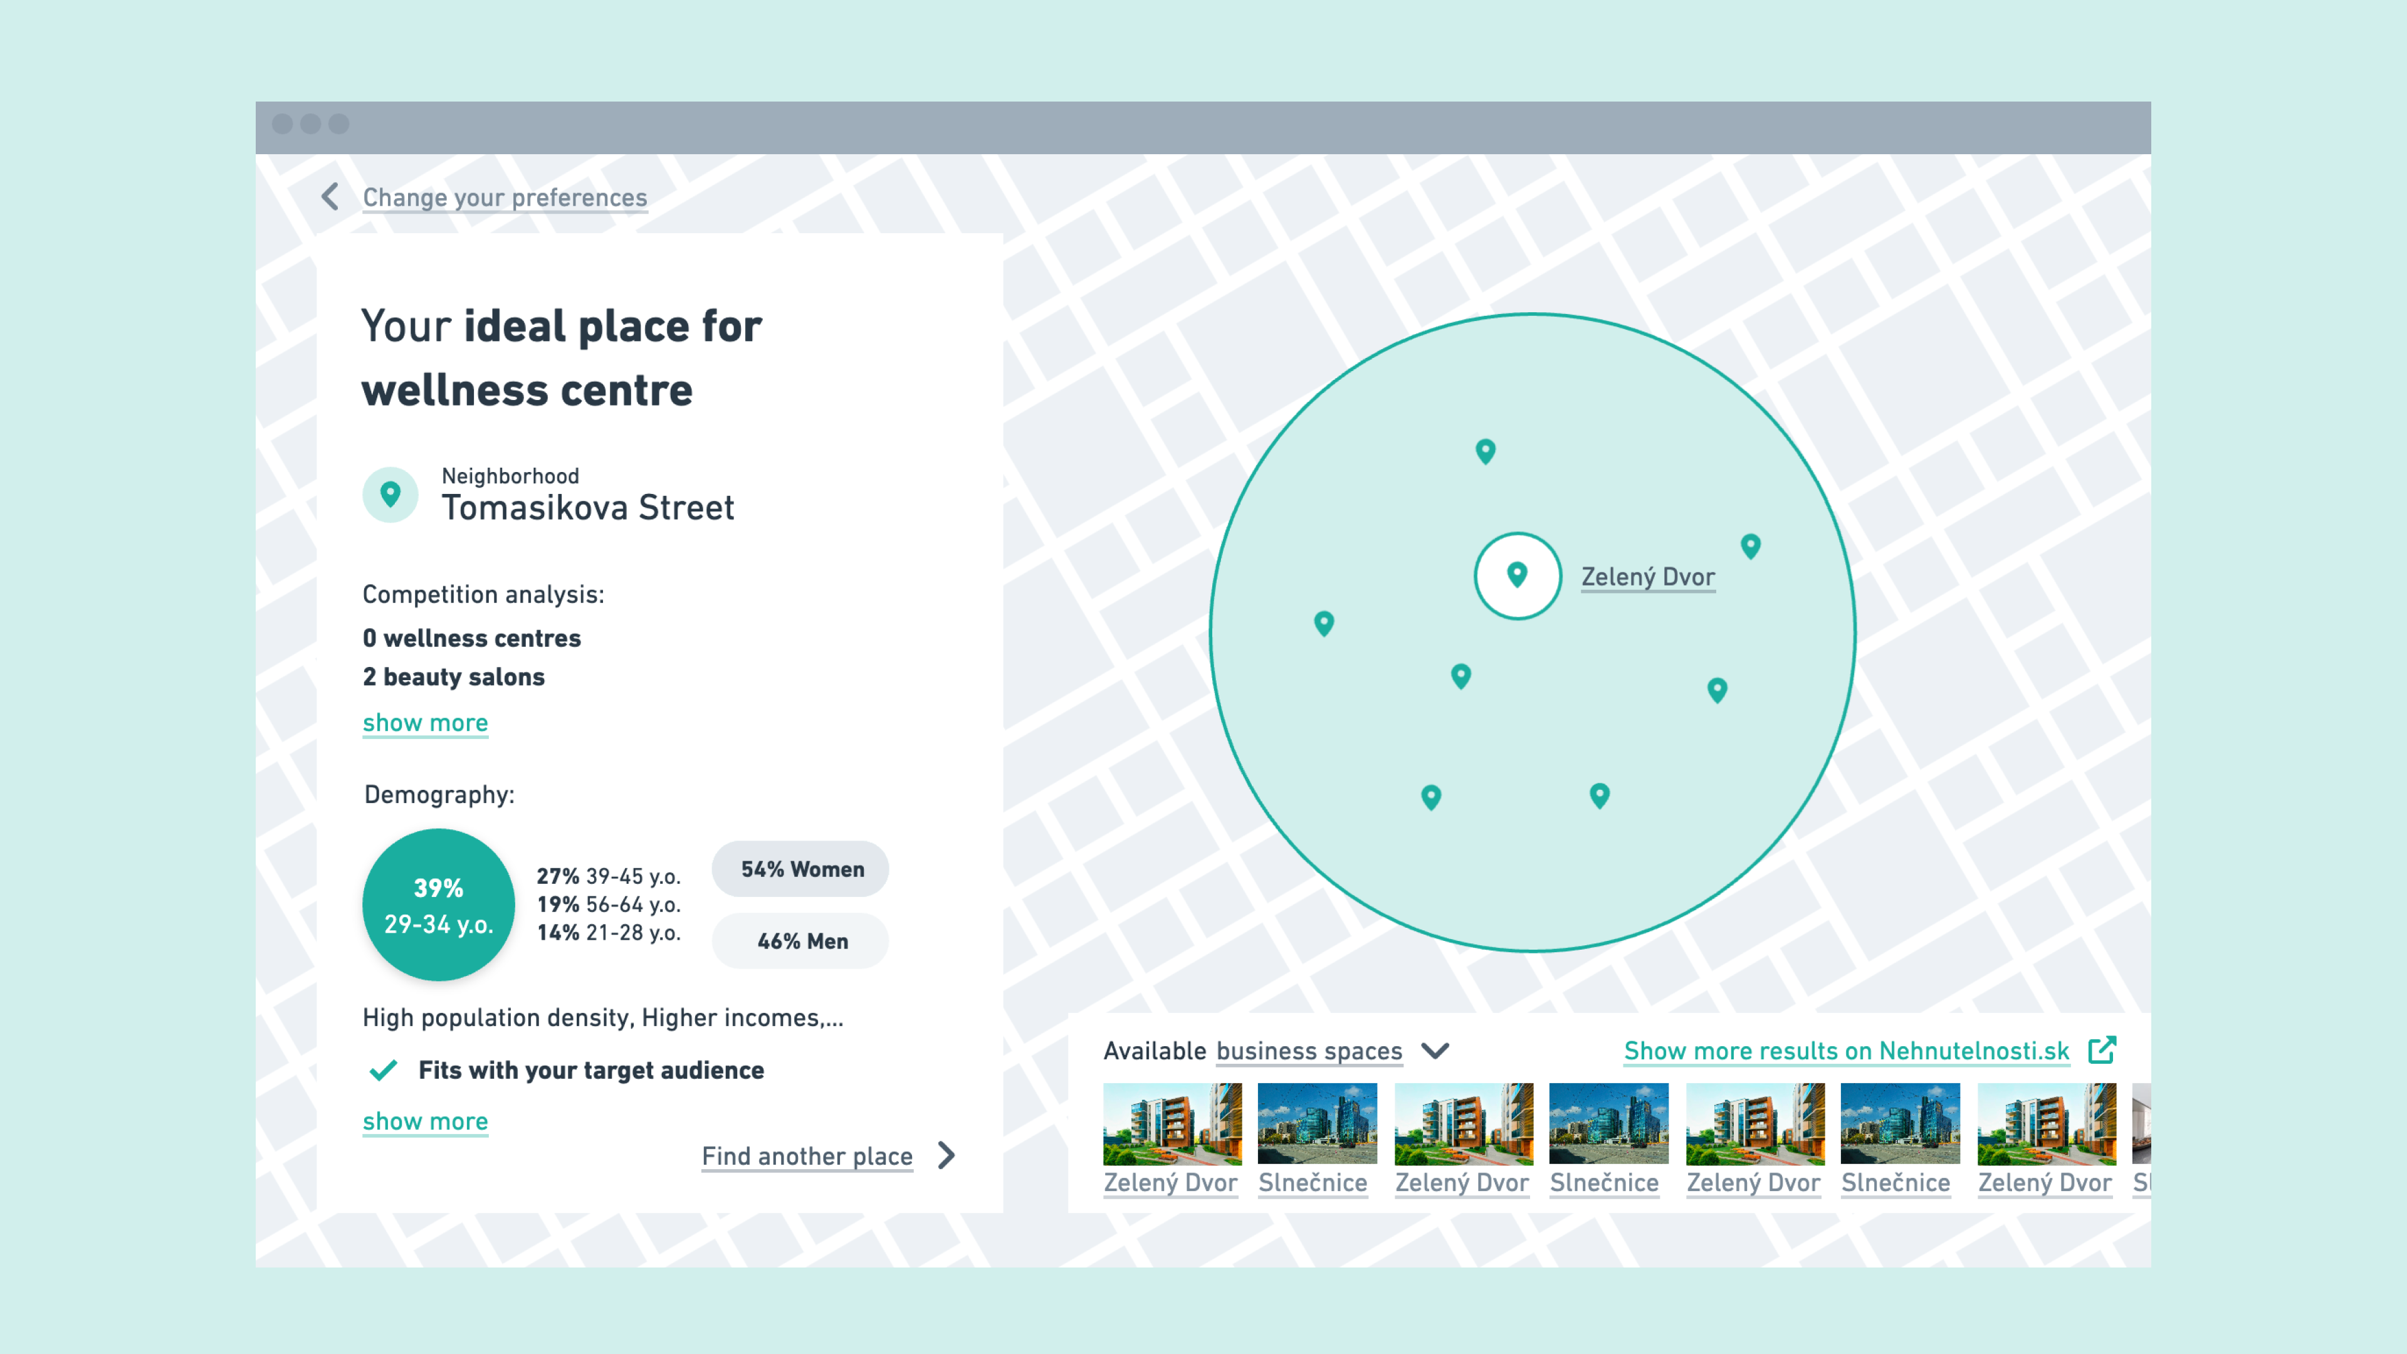Open Show more results on Nehnutelnosti.sk
This screenshot has width=2407, height=1354.
[x=1845, y=1051]
